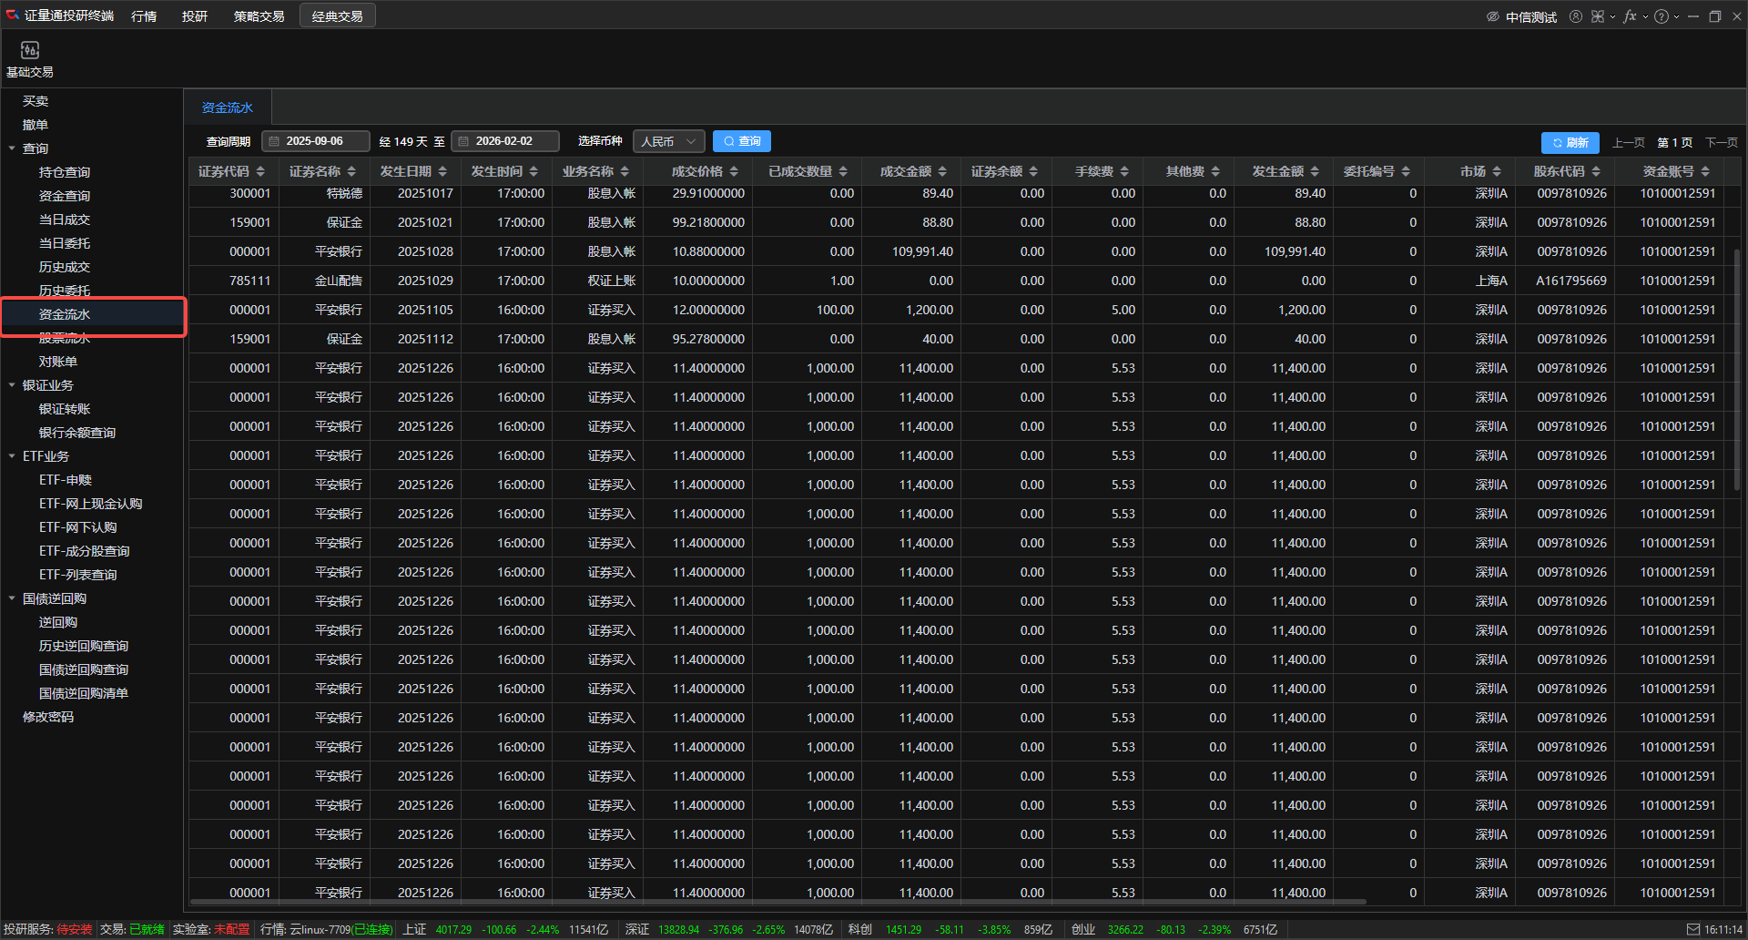Screen dimensions: 1748x940
Task: Open the 策略交易 menu tab
Action: [x=259, y=16]
